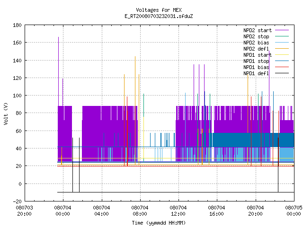Click the purple NPD2 start legend line
303x227 pixels.
[x=282, y=30]
